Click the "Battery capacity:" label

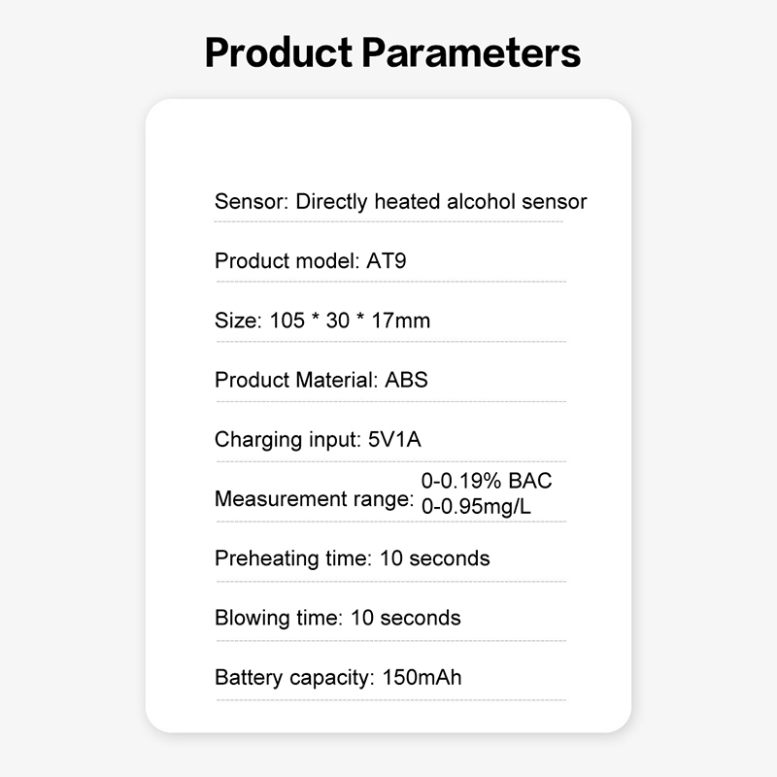coord(294,677)
